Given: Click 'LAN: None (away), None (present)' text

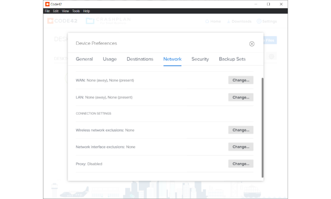Looking at the screenshot, I should coord(104,97).
